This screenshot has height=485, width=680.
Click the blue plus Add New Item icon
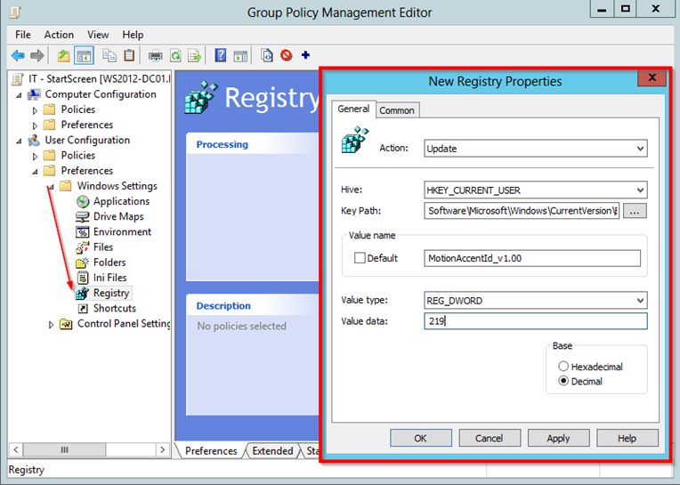pyautogui.click(x=306, y=55)
